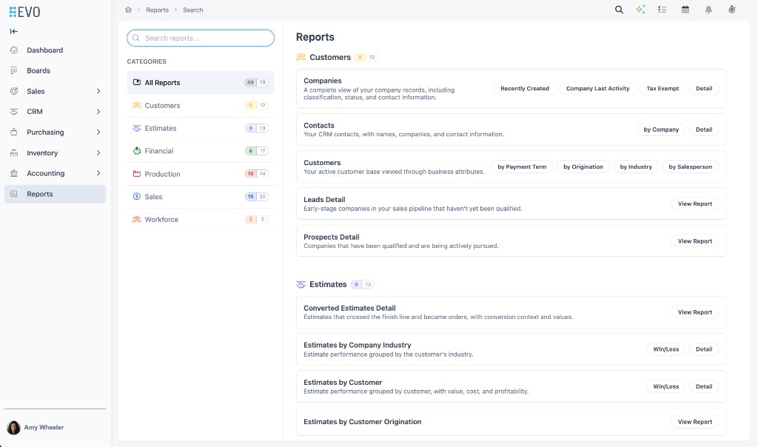Expand the Sales menu chevron
The width and height of the screenshot is (758, 447).
98,91
